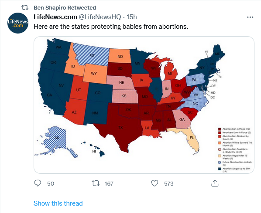The width and height of the screenshot is (261, 213).
Task: Open LifeNews.com display name
Action: pyautogui.click(x=55, y=17)
